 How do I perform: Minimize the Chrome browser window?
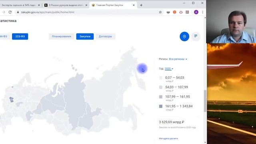coord(184,3)
